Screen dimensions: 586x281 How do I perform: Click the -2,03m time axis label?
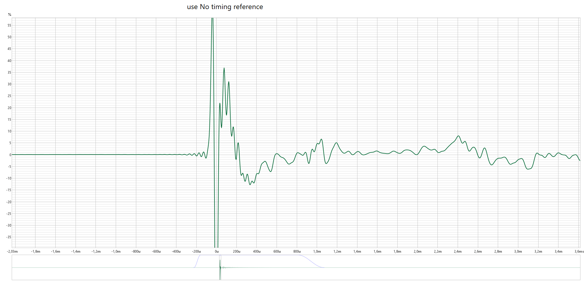click(13, 251)
